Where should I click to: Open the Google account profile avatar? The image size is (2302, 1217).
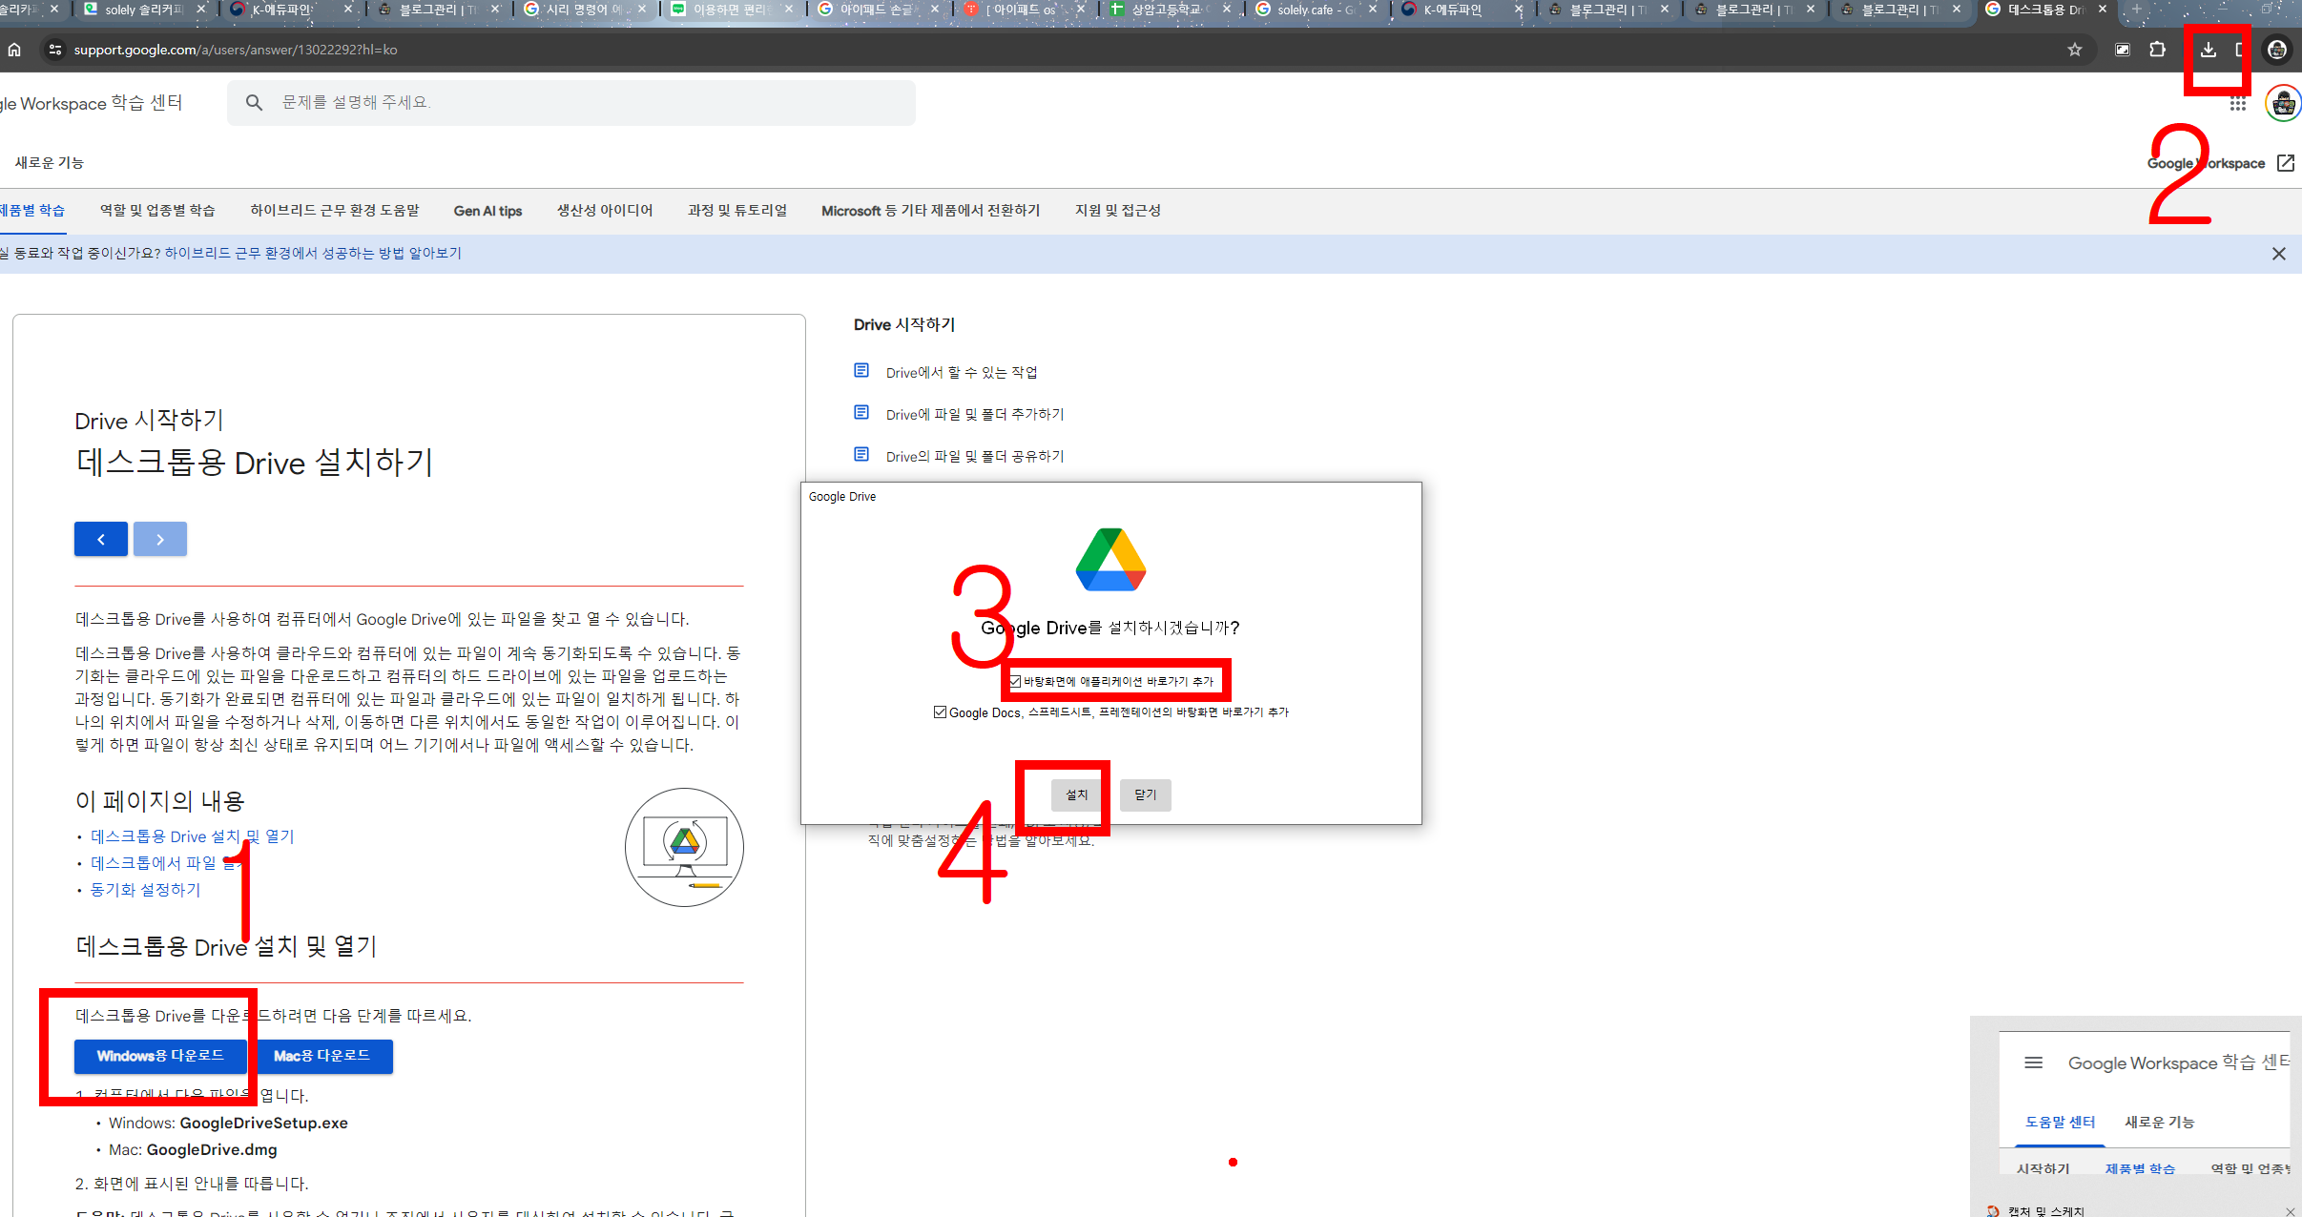pos(2283,104)
